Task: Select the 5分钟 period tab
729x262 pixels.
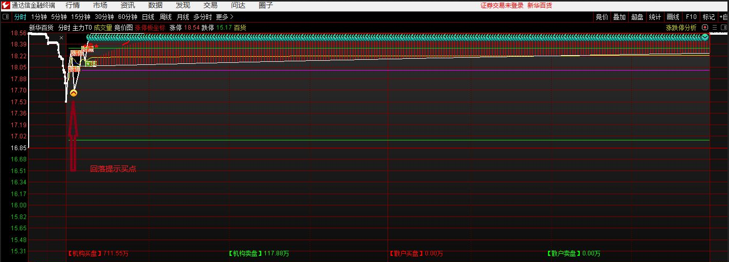Action: click(x=59, y=17)
